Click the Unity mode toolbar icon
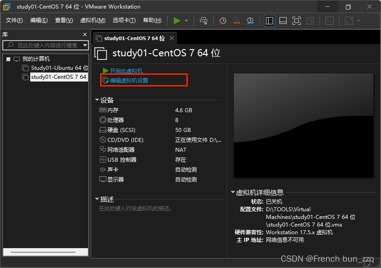The height and width of the screenshot is (268, 381). tap(310, 21)
